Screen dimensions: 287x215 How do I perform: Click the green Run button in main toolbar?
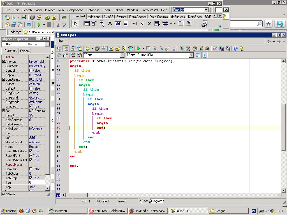point(39,25)
